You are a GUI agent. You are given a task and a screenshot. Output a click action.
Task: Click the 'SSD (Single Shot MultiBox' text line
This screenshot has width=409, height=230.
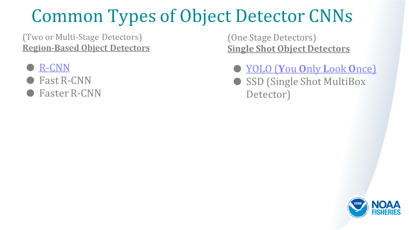coord(306,82)
